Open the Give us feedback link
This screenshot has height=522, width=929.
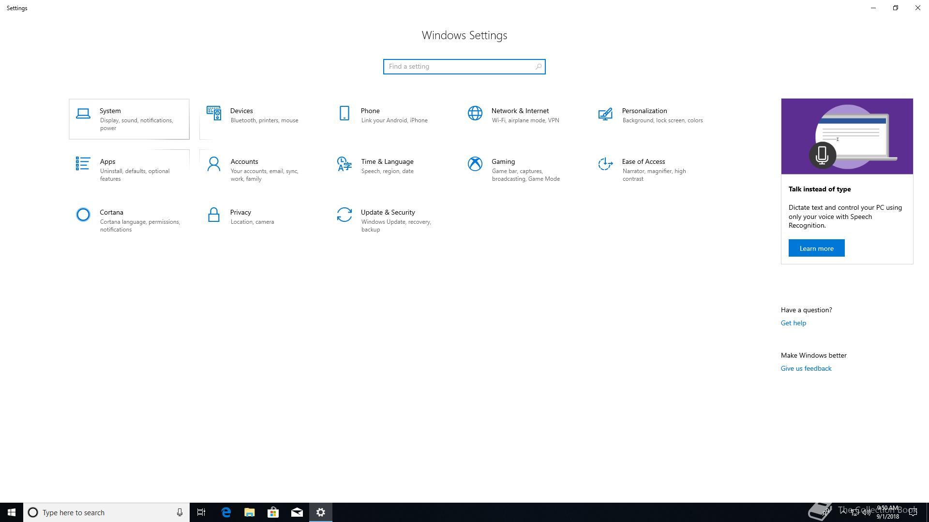[x=806, y=369]
